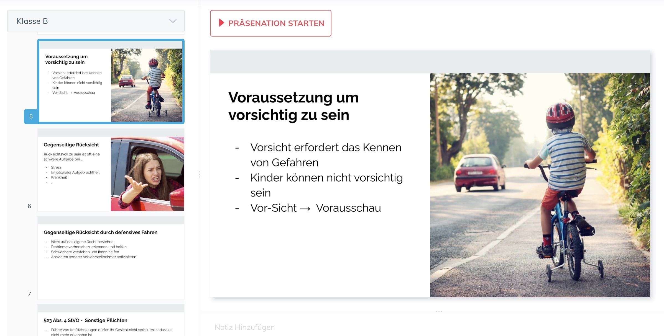Click the chevron arrow beside Klasse B
Screen dimensions: 664x336
(173, 21)
